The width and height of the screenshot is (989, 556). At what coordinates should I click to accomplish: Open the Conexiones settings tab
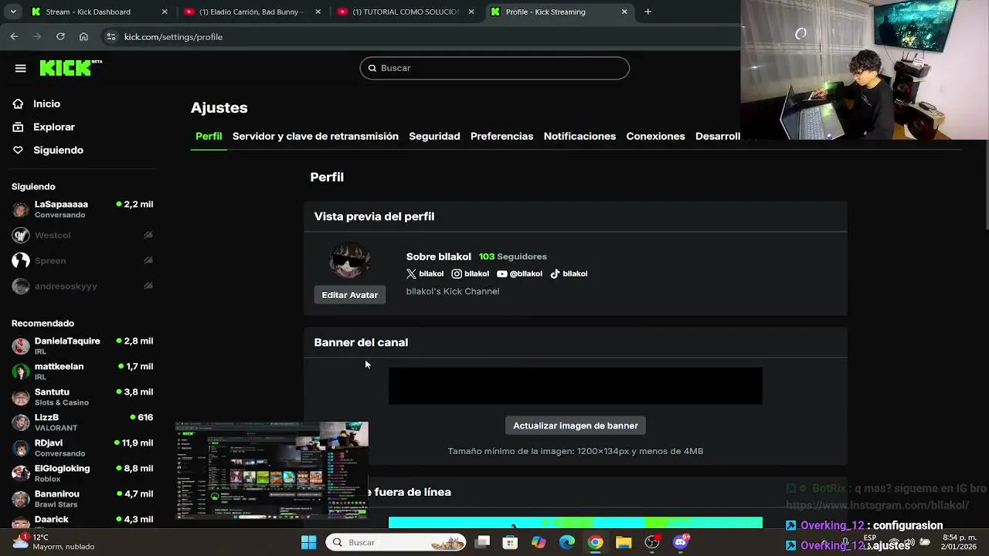point(655,136)
